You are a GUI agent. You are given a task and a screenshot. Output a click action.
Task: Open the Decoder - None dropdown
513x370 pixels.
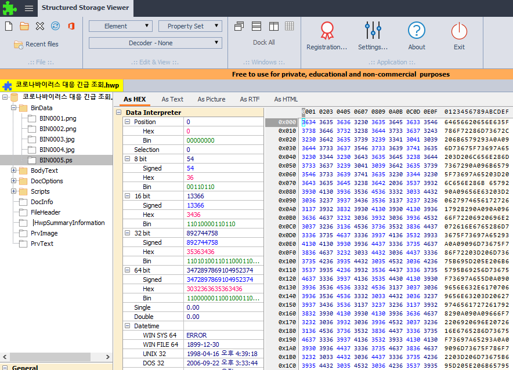pyautogui.click(x=156, y=43)
